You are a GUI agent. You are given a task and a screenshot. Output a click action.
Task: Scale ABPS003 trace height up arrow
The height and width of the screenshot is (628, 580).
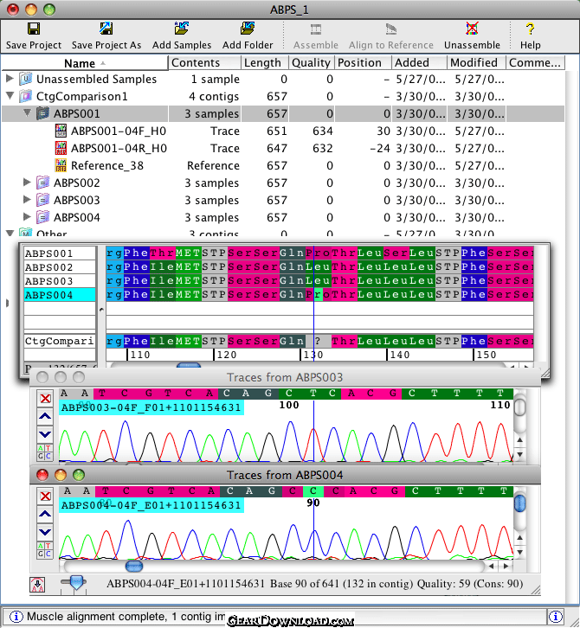click(520, 439)
